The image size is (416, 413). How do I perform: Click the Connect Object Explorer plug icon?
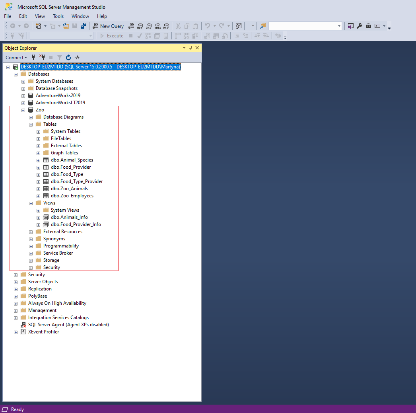(x=33, y=57)
